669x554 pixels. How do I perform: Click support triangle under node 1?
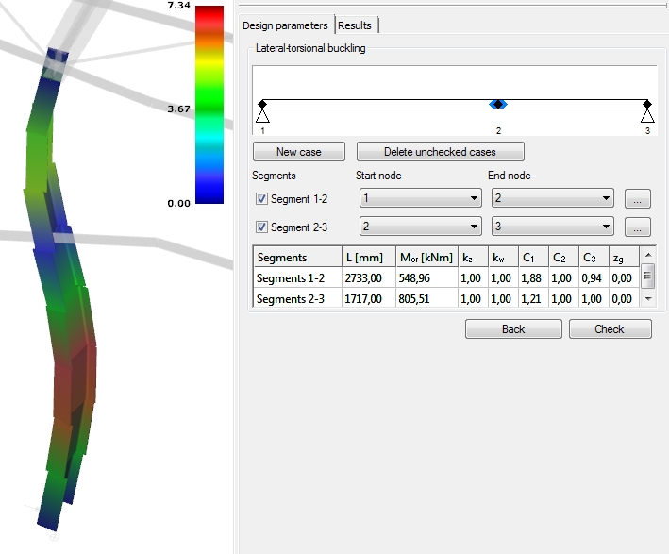pyautogui.click(x=262, y=116)
